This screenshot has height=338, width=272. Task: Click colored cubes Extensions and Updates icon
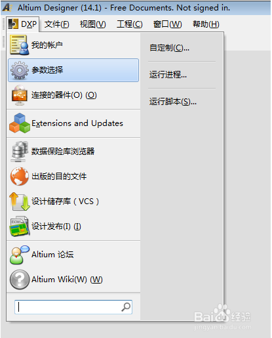19,123
